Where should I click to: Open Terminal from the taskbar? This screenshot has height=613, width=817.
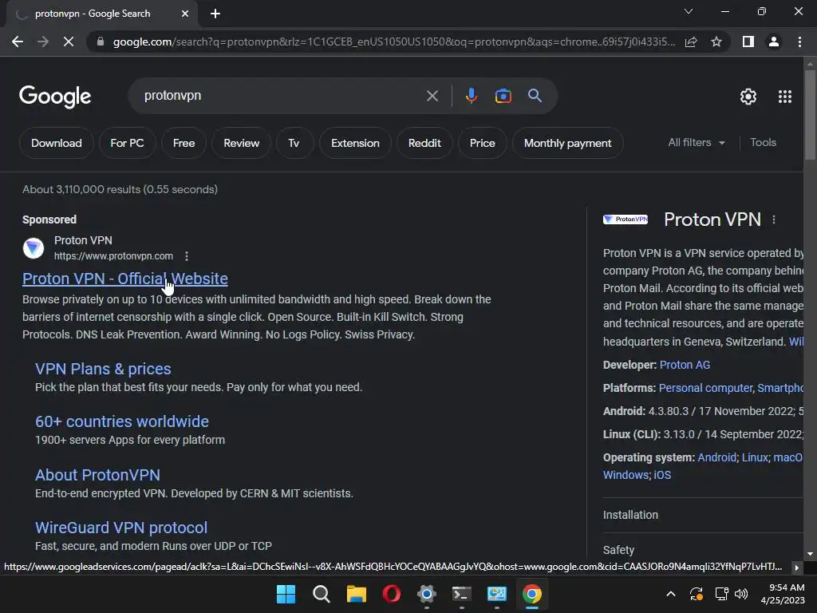[x=462, y=594]
